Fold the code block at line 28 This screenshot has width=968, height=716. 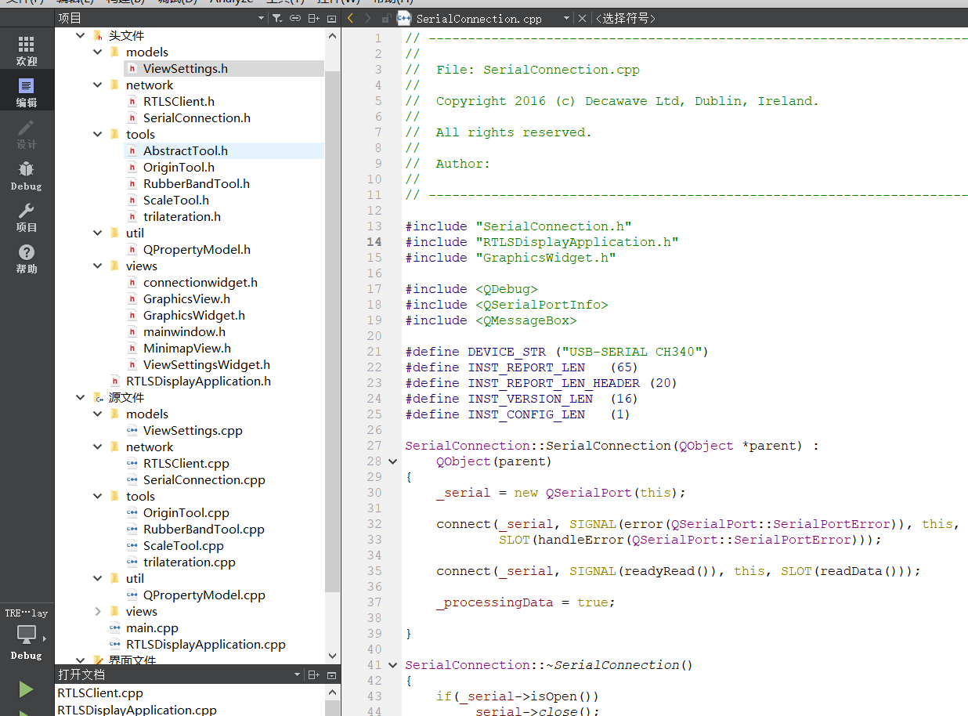coord(392,461)
